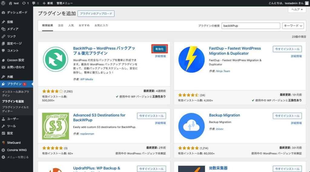Click UpdraftPlus: WP Backup title
This screenshot has height=172, width=310.
point(97,168)
